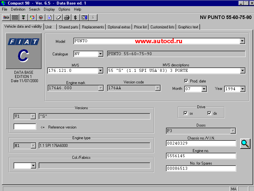
Task: Open the Display menu
Action: (49, 9)
